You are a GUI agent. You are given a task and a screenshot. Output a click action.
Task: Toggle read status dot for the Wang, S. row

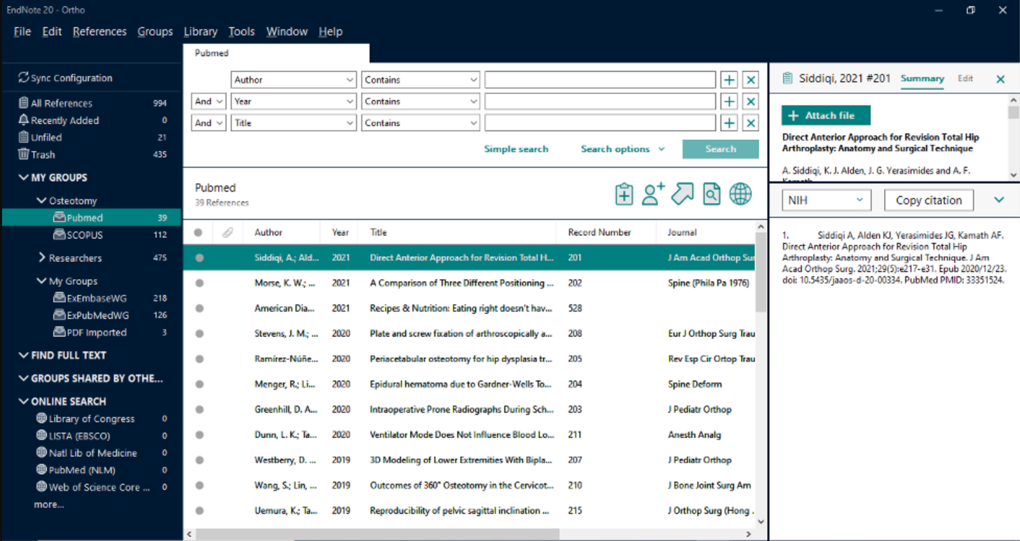click(x=199, y=486)
